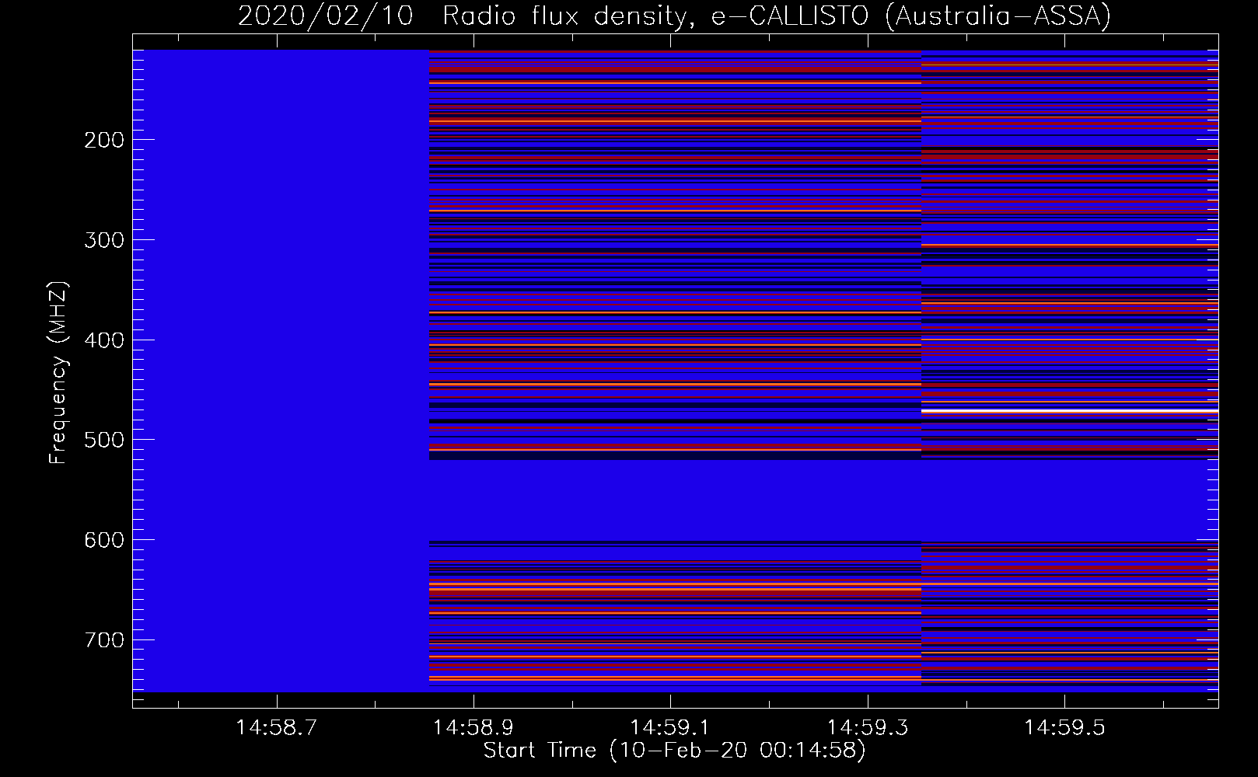Click the 600 frequency tick label
The width and height of the screenshot is (1258, 777).
tap(103, 540)
